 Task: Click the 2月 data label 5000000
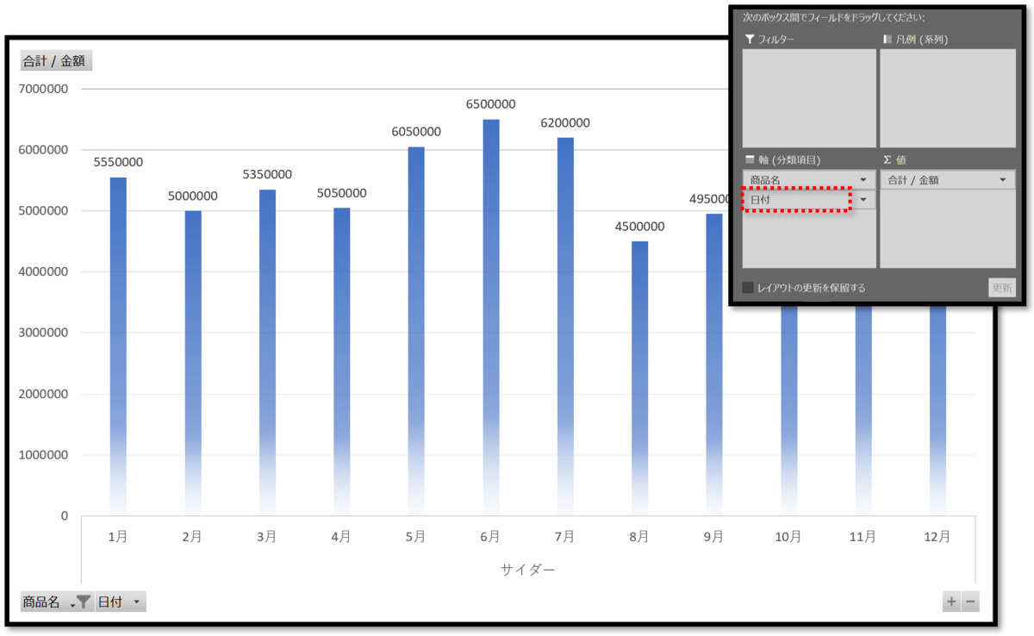[x=192, y=196]
